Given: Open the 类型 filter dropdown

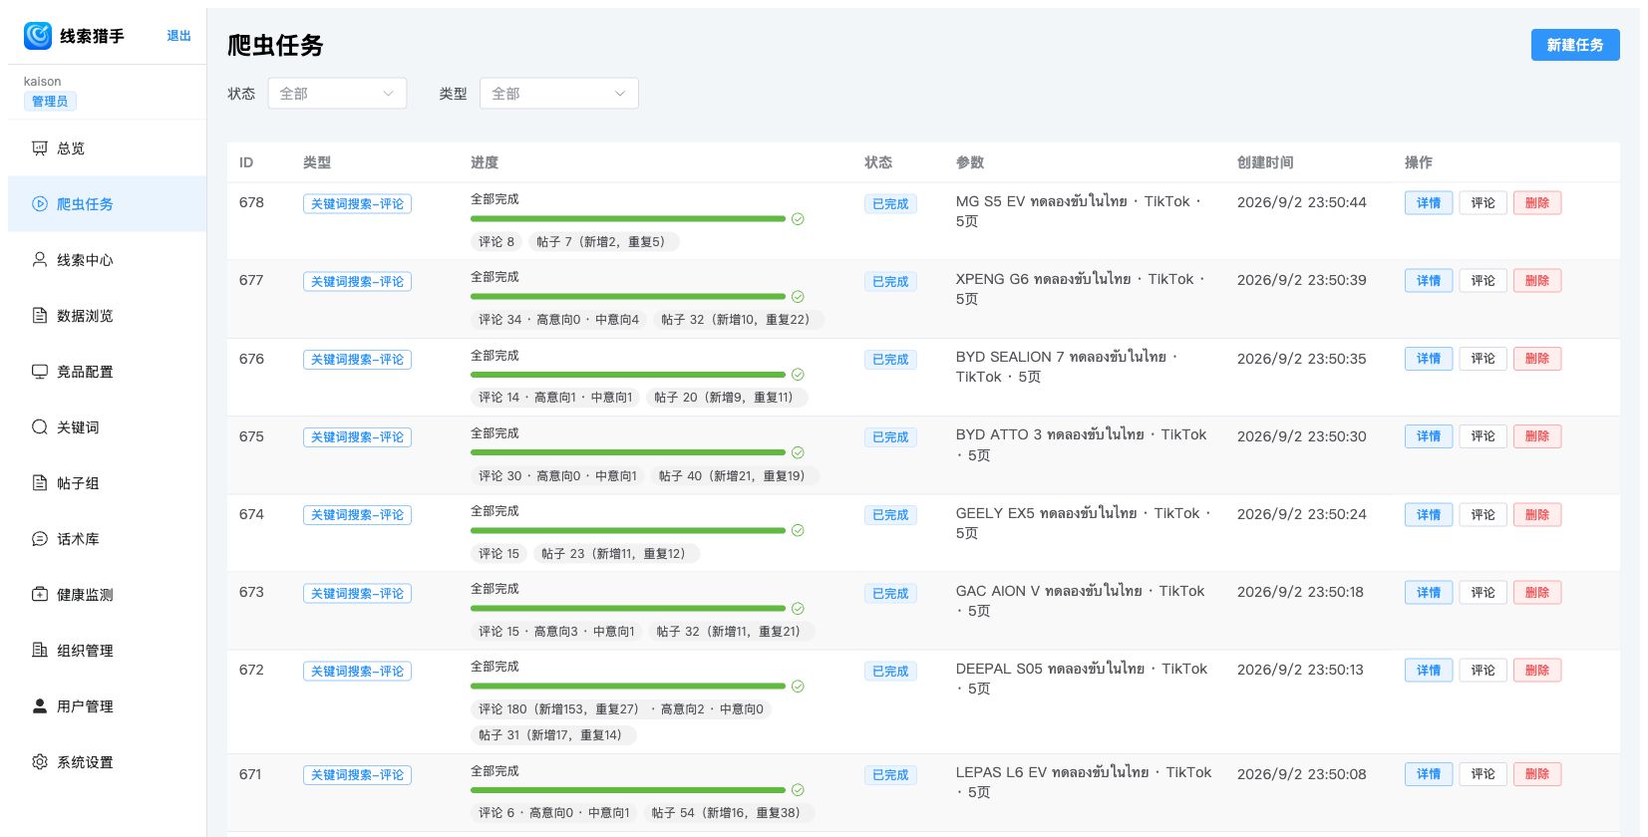Looking at the screenshot, I should (x=558, y=94).
